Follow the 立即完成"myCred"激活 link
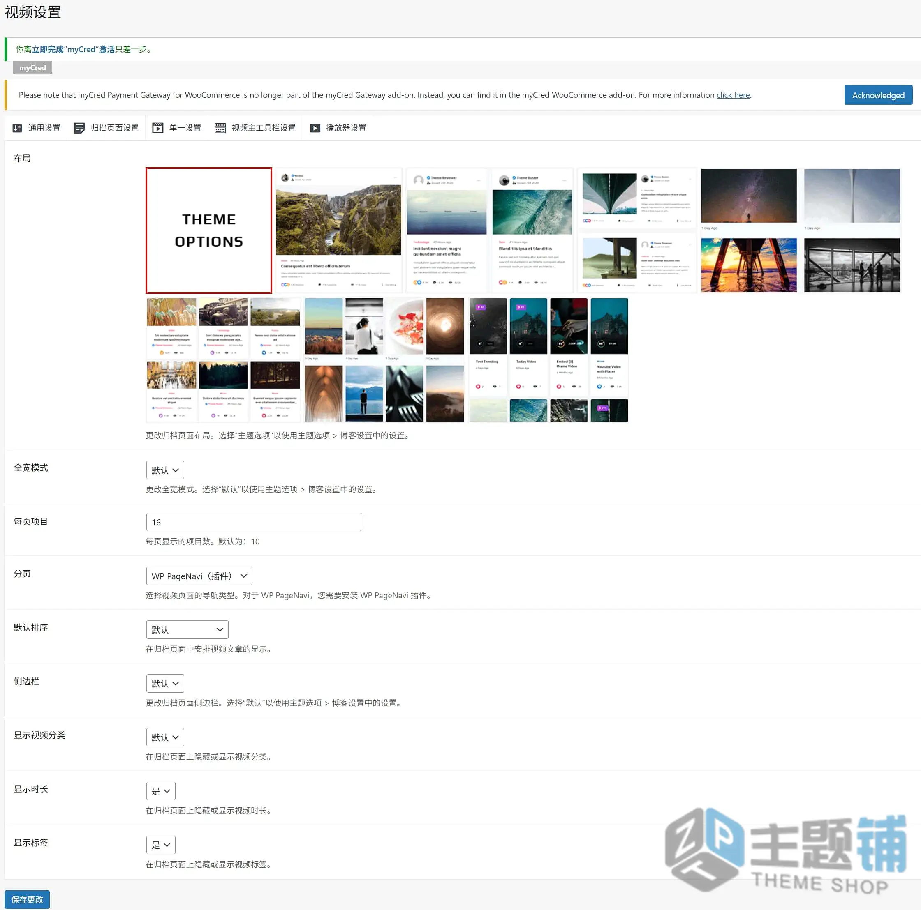Image resolution: width=921 pixels, height=910 pixels. pos(73,49)
